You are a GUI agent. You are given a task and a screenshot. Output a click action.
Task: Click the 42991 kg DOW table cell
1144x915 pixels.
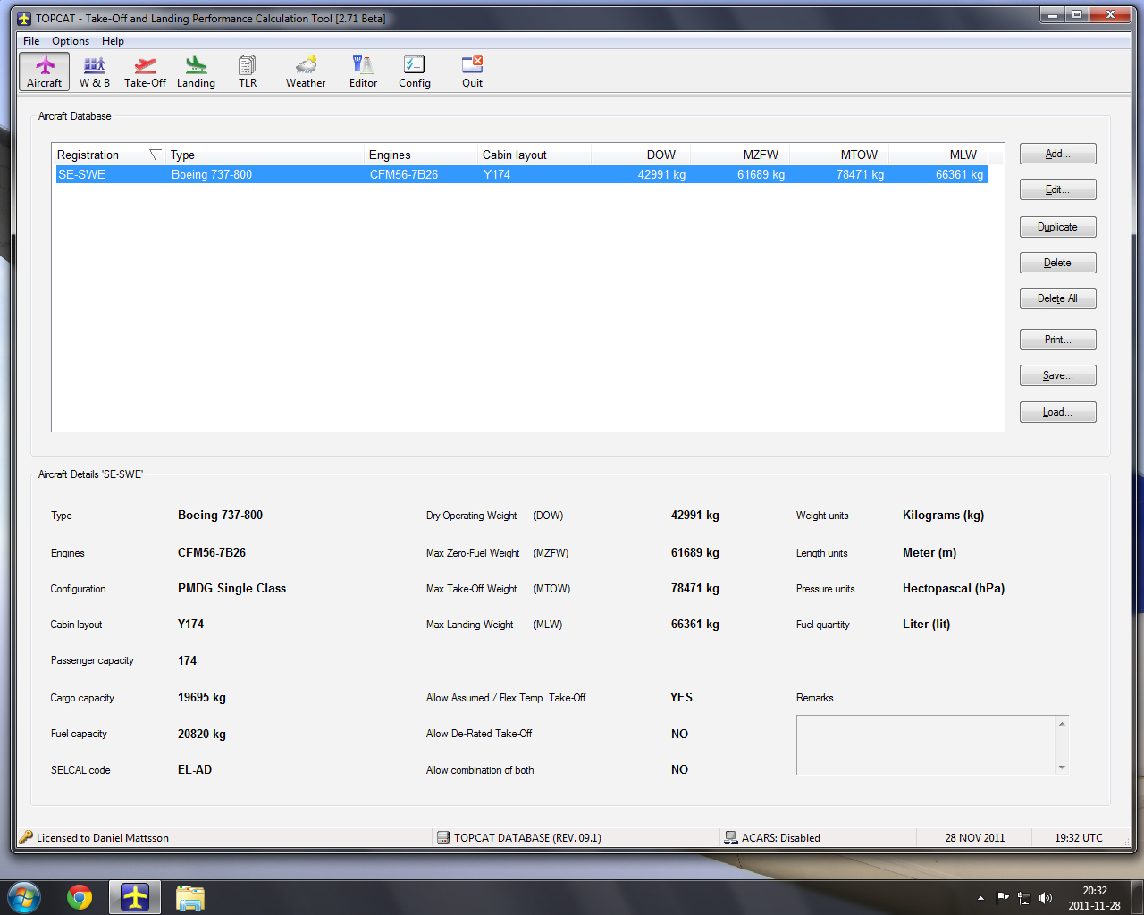pos(661,174)
